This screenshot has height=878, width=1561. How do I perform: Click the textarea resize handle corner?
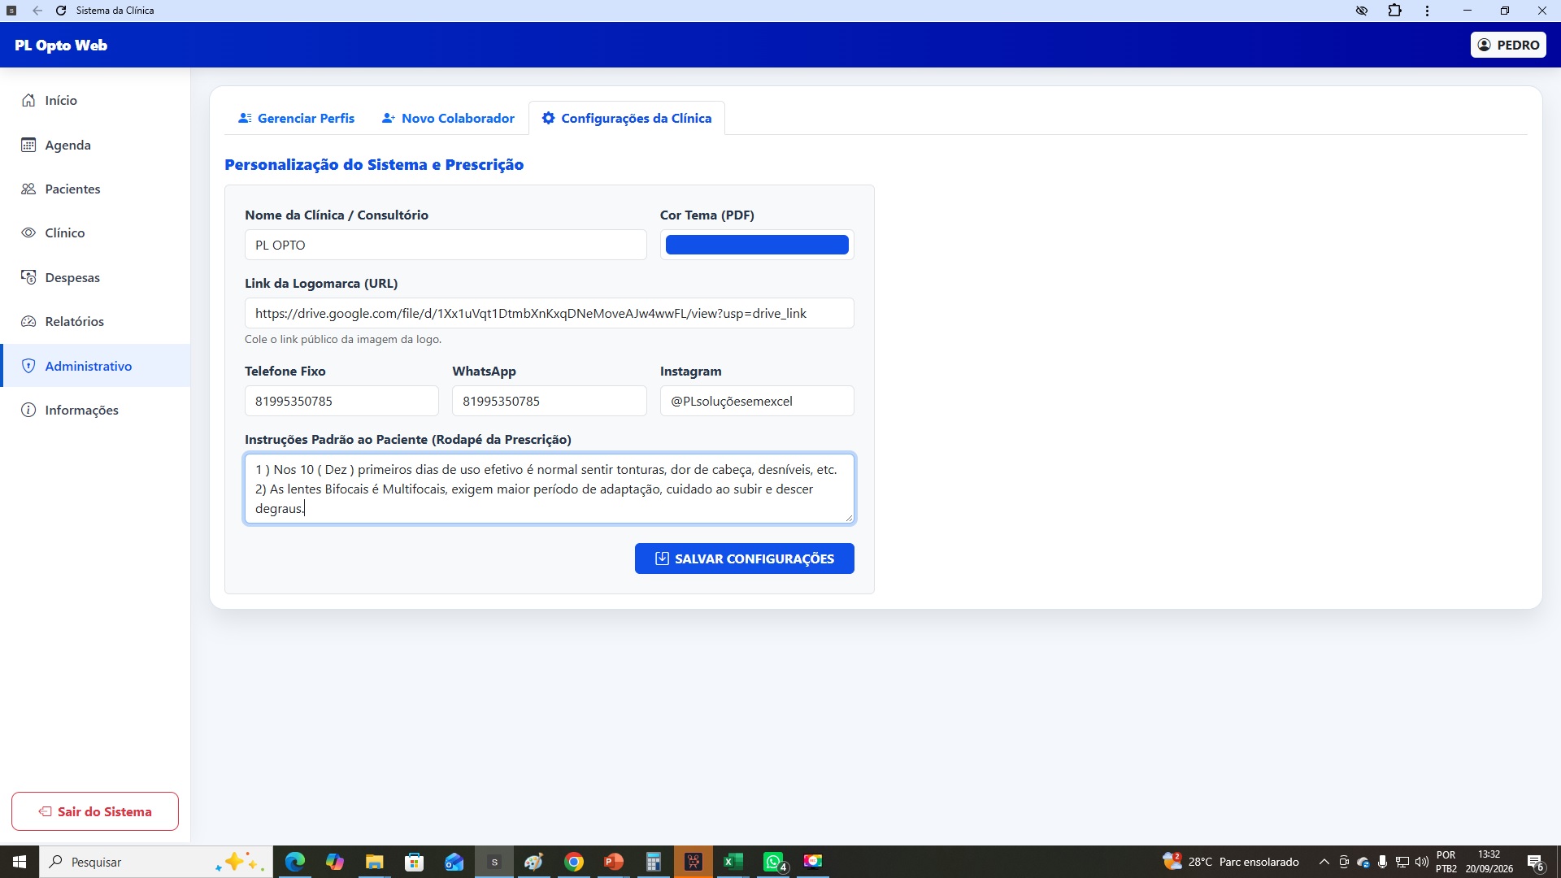849,518
